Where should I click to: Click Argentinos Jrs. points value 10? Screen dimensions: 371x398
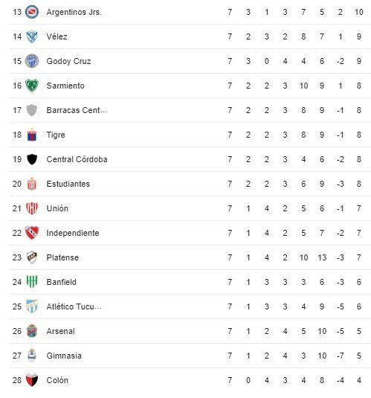point(359,12)
